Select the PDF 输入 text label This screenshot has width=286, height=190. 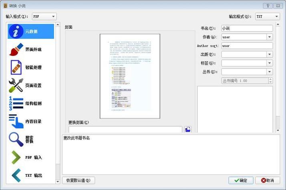pos(34,157)
